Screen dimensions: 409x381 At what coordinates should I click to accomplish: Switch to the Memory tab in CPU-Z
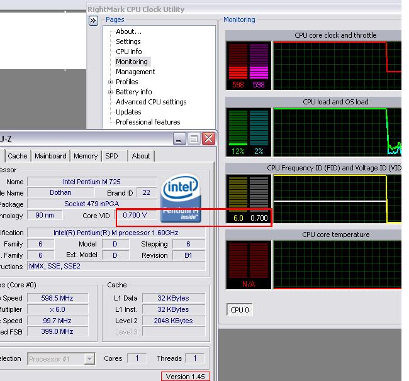click(86, 156)
